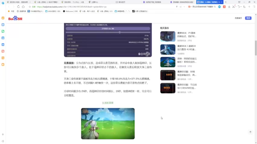Add sidebar app with plus icon

3,134
